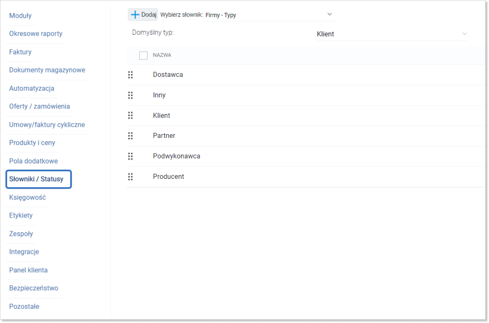This screenshot has height=323, width=489.
Task: Click the Dodaj plus button
Action: tap(143, 15)
